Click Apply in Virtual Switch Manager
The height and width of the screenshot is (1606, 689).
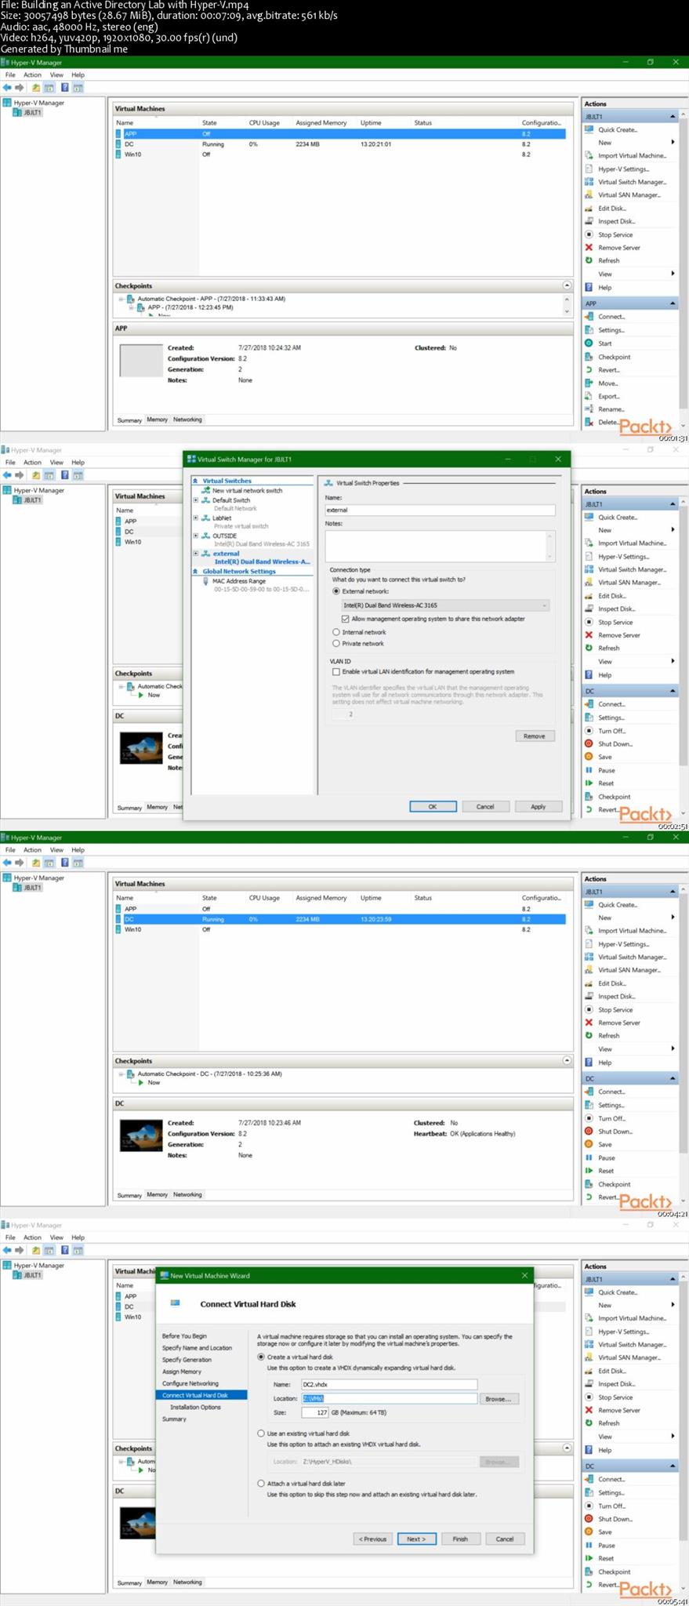539,807
